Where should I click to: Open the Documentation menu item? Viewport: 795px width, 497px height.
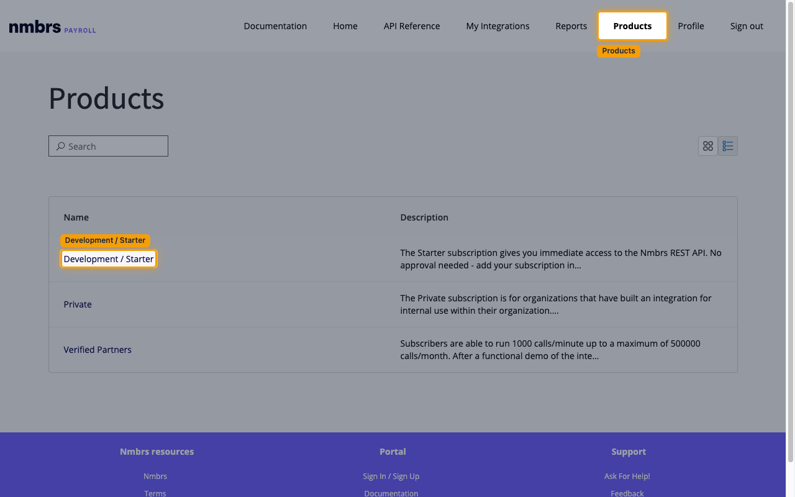coord(275,26)
